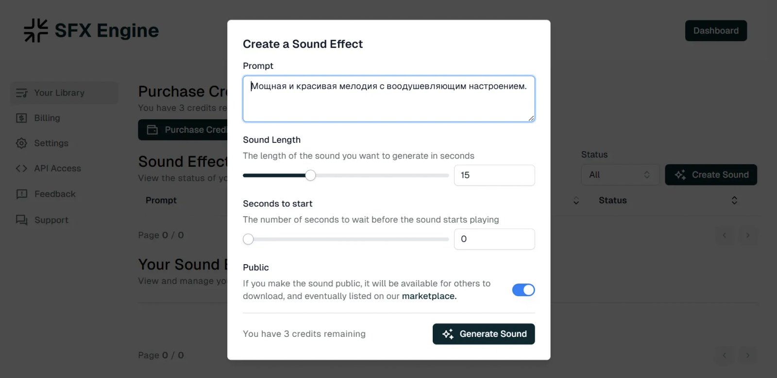Click the SFX Engine logo icon
Image resolution: width=777 pixels, height=378 pixels.
(36, 31)
